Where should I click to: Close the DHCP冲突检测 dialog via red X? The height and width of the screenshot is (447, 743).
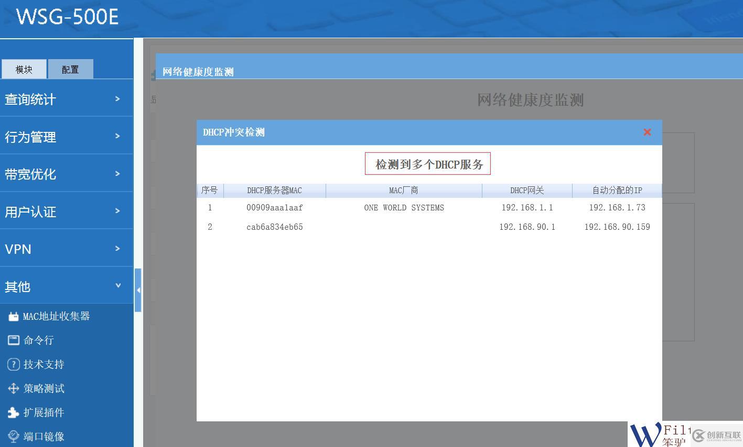[x=647, y=132]
